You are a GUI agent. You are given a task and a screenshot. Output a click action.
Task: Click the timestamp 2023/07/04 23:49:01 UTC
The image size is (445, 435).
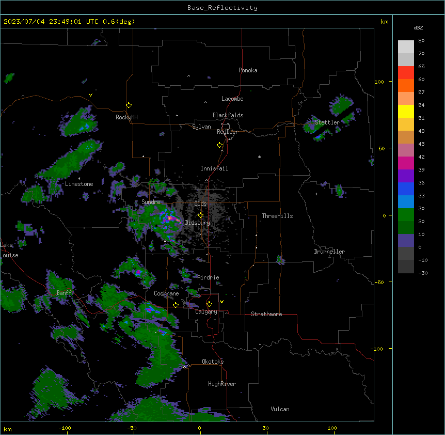(51, 22)
